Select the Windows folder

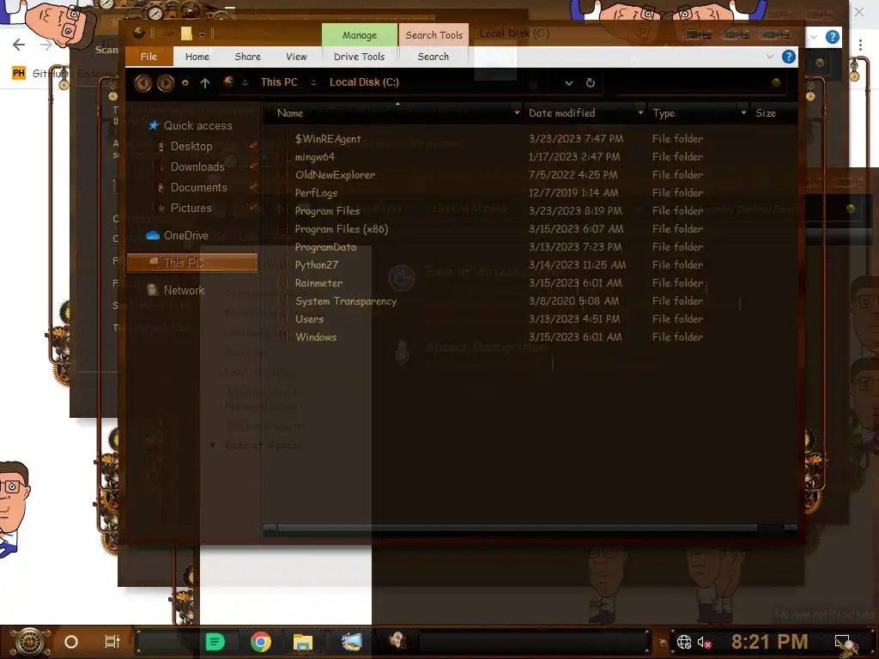coord(316,336)
